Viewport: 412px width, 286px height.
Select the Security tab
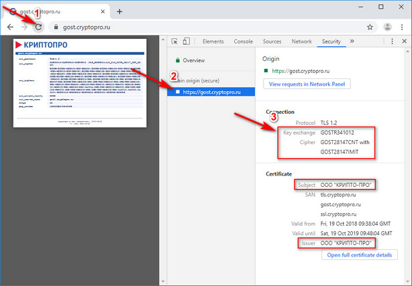click(x=331, y=42)
